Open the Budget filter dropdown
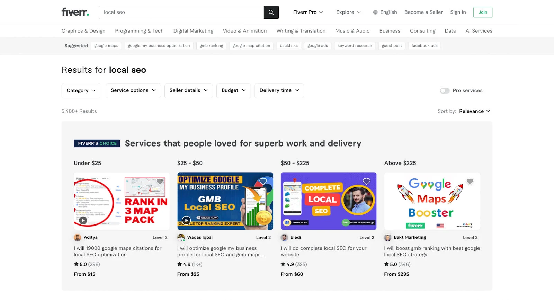The width and height of the screenshot is (554, 300). (x=234, y=91)
